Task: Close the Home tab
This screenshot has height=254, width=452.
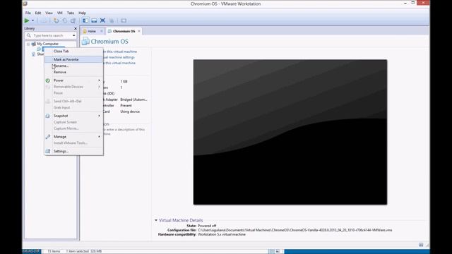Action: point(102,31)
